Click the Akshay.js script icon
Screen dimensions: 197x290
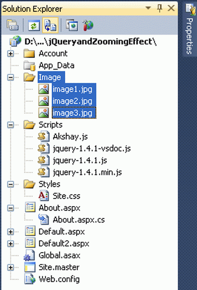(x=44, y=136)
